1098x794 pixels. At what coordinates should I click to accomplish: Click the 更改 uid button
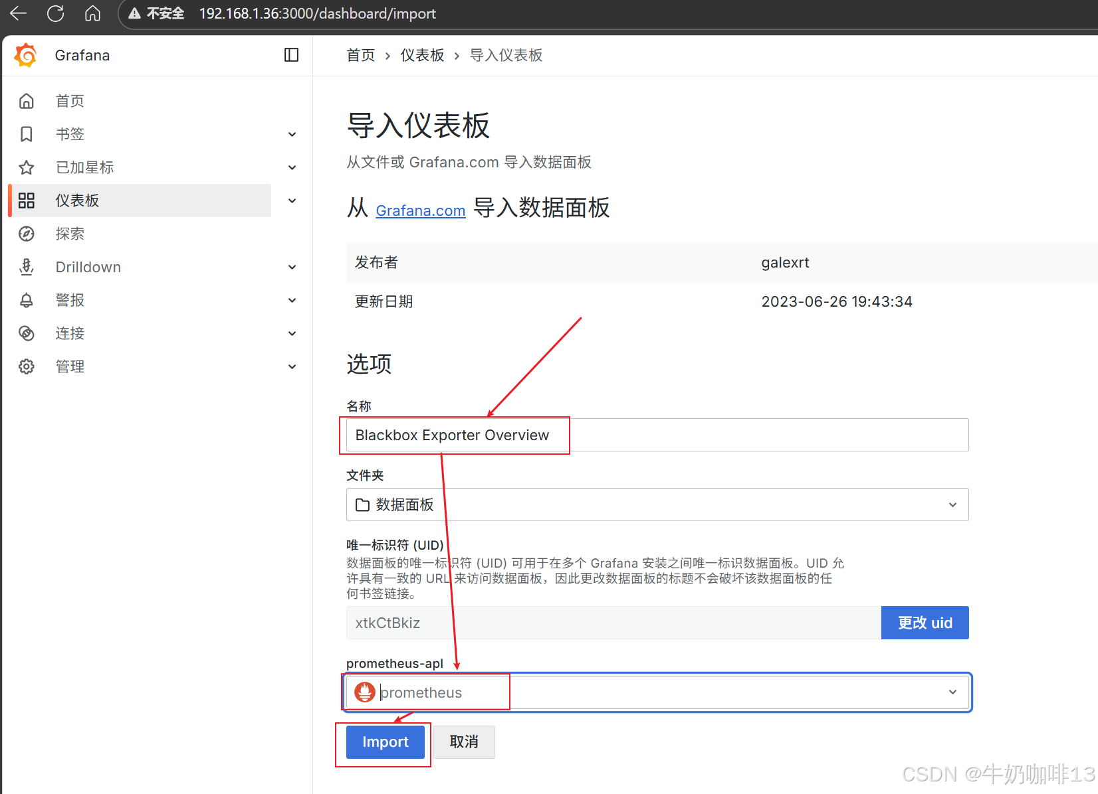click(x=925, y=623)
